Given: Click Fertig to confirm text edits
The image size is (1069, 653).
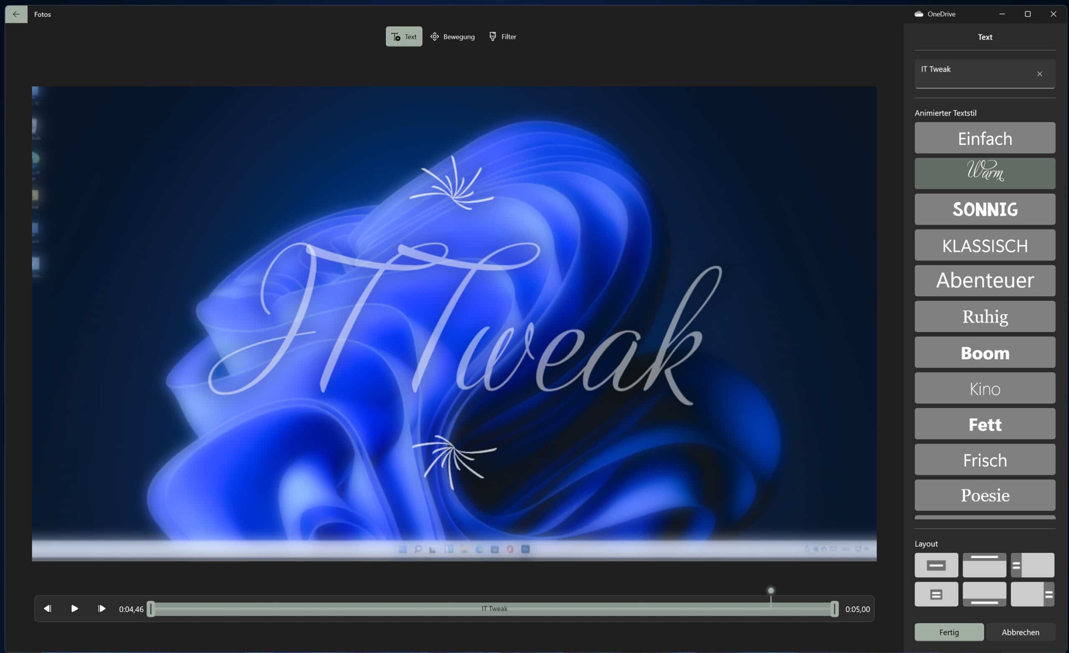Looking at the screenshot, I should 949,632.
